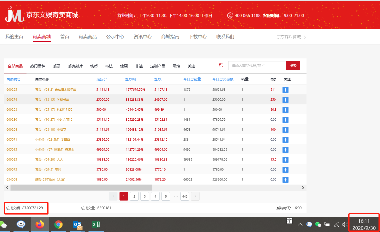
Task: Sort by 商品编号 column header
Action: click(13, 79)
